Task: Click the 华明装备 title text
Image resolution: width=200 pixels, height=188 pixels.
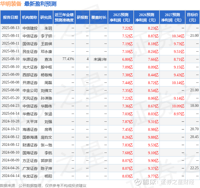Action: click(11, 4)
